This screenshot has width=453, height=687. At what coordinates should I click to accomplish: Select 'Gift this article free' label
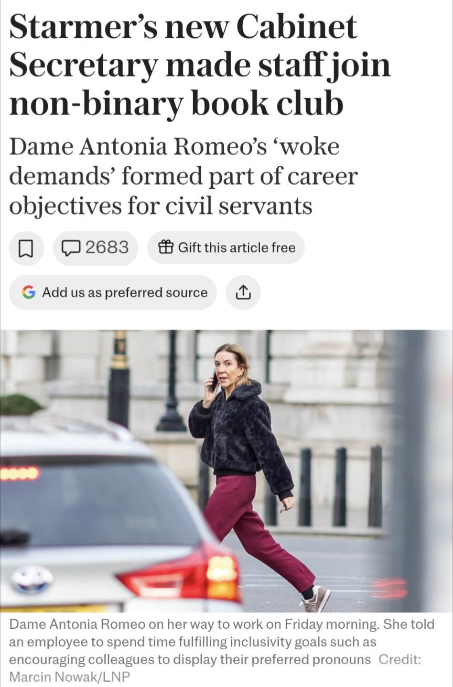pyautogui.click(x=237, y=248)
